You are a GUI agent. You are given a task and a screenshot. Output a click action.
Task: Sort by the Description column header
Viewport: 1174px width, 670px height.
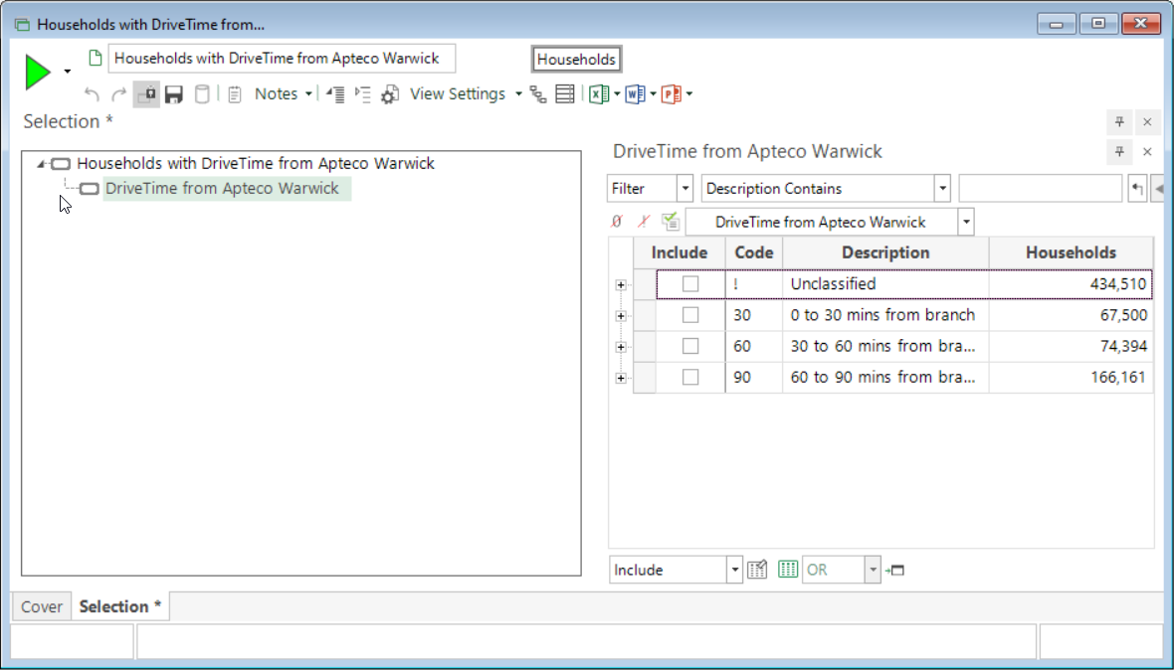(885, 252)
